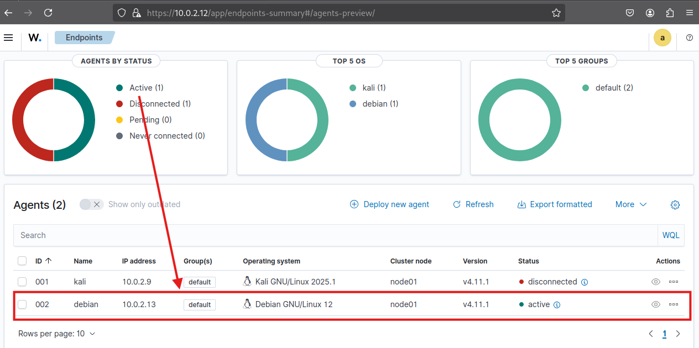Image resolution: width=699 pixels, height=348 pixels.
Task: Reload page with browser refresh icon
Action: coord(48,13)
